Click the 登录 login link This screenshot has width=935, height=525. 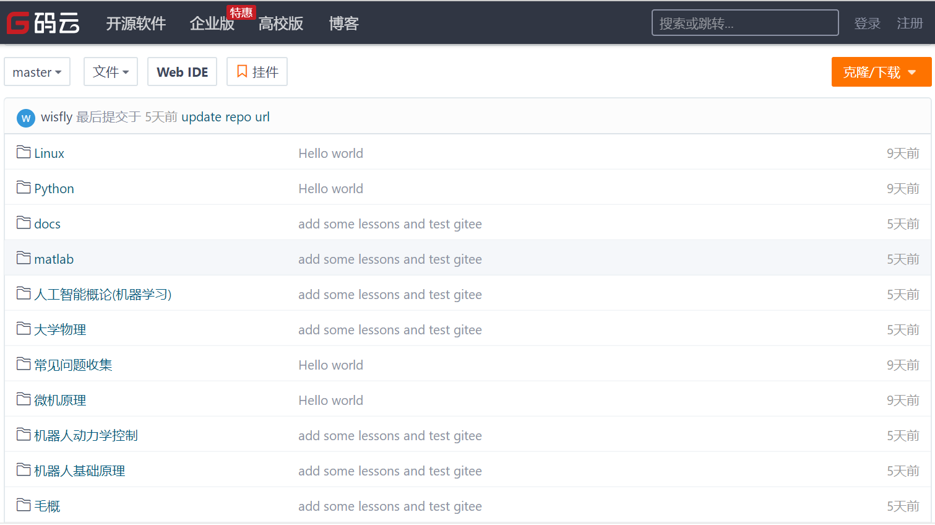[x=866, y=24]
